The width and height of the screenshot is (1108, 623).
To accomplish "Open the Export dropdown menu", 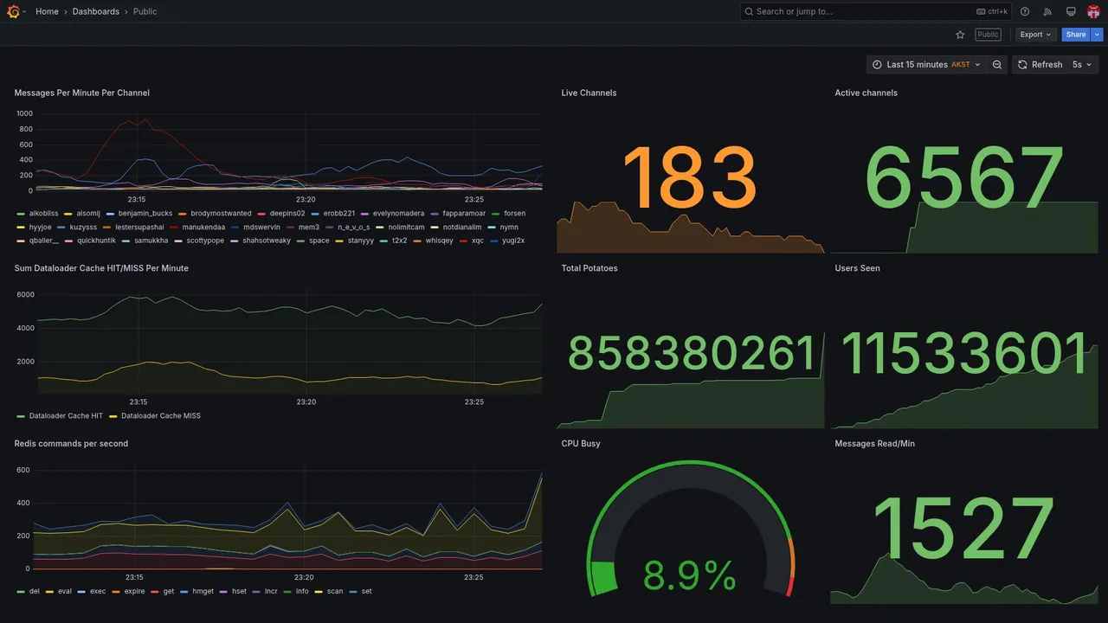I will [1035, 35].
